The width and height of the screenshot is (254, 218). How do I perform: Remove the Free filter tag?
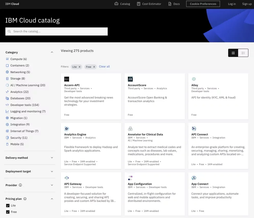[x=94, y=67]
